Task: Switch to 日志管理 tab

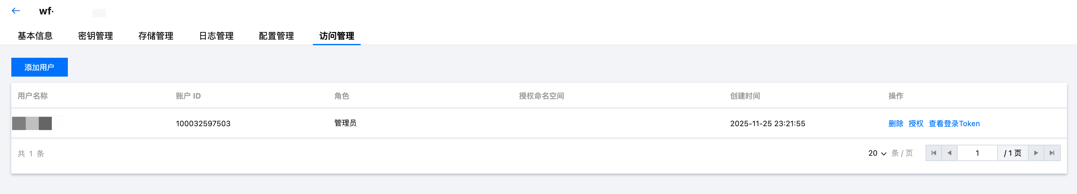Action: (x=216, y=36)
